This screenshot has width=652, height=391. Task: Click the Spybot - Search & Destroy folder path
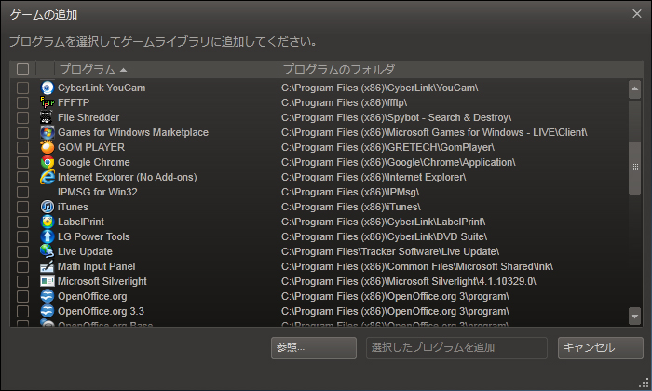tap(396, 117)
